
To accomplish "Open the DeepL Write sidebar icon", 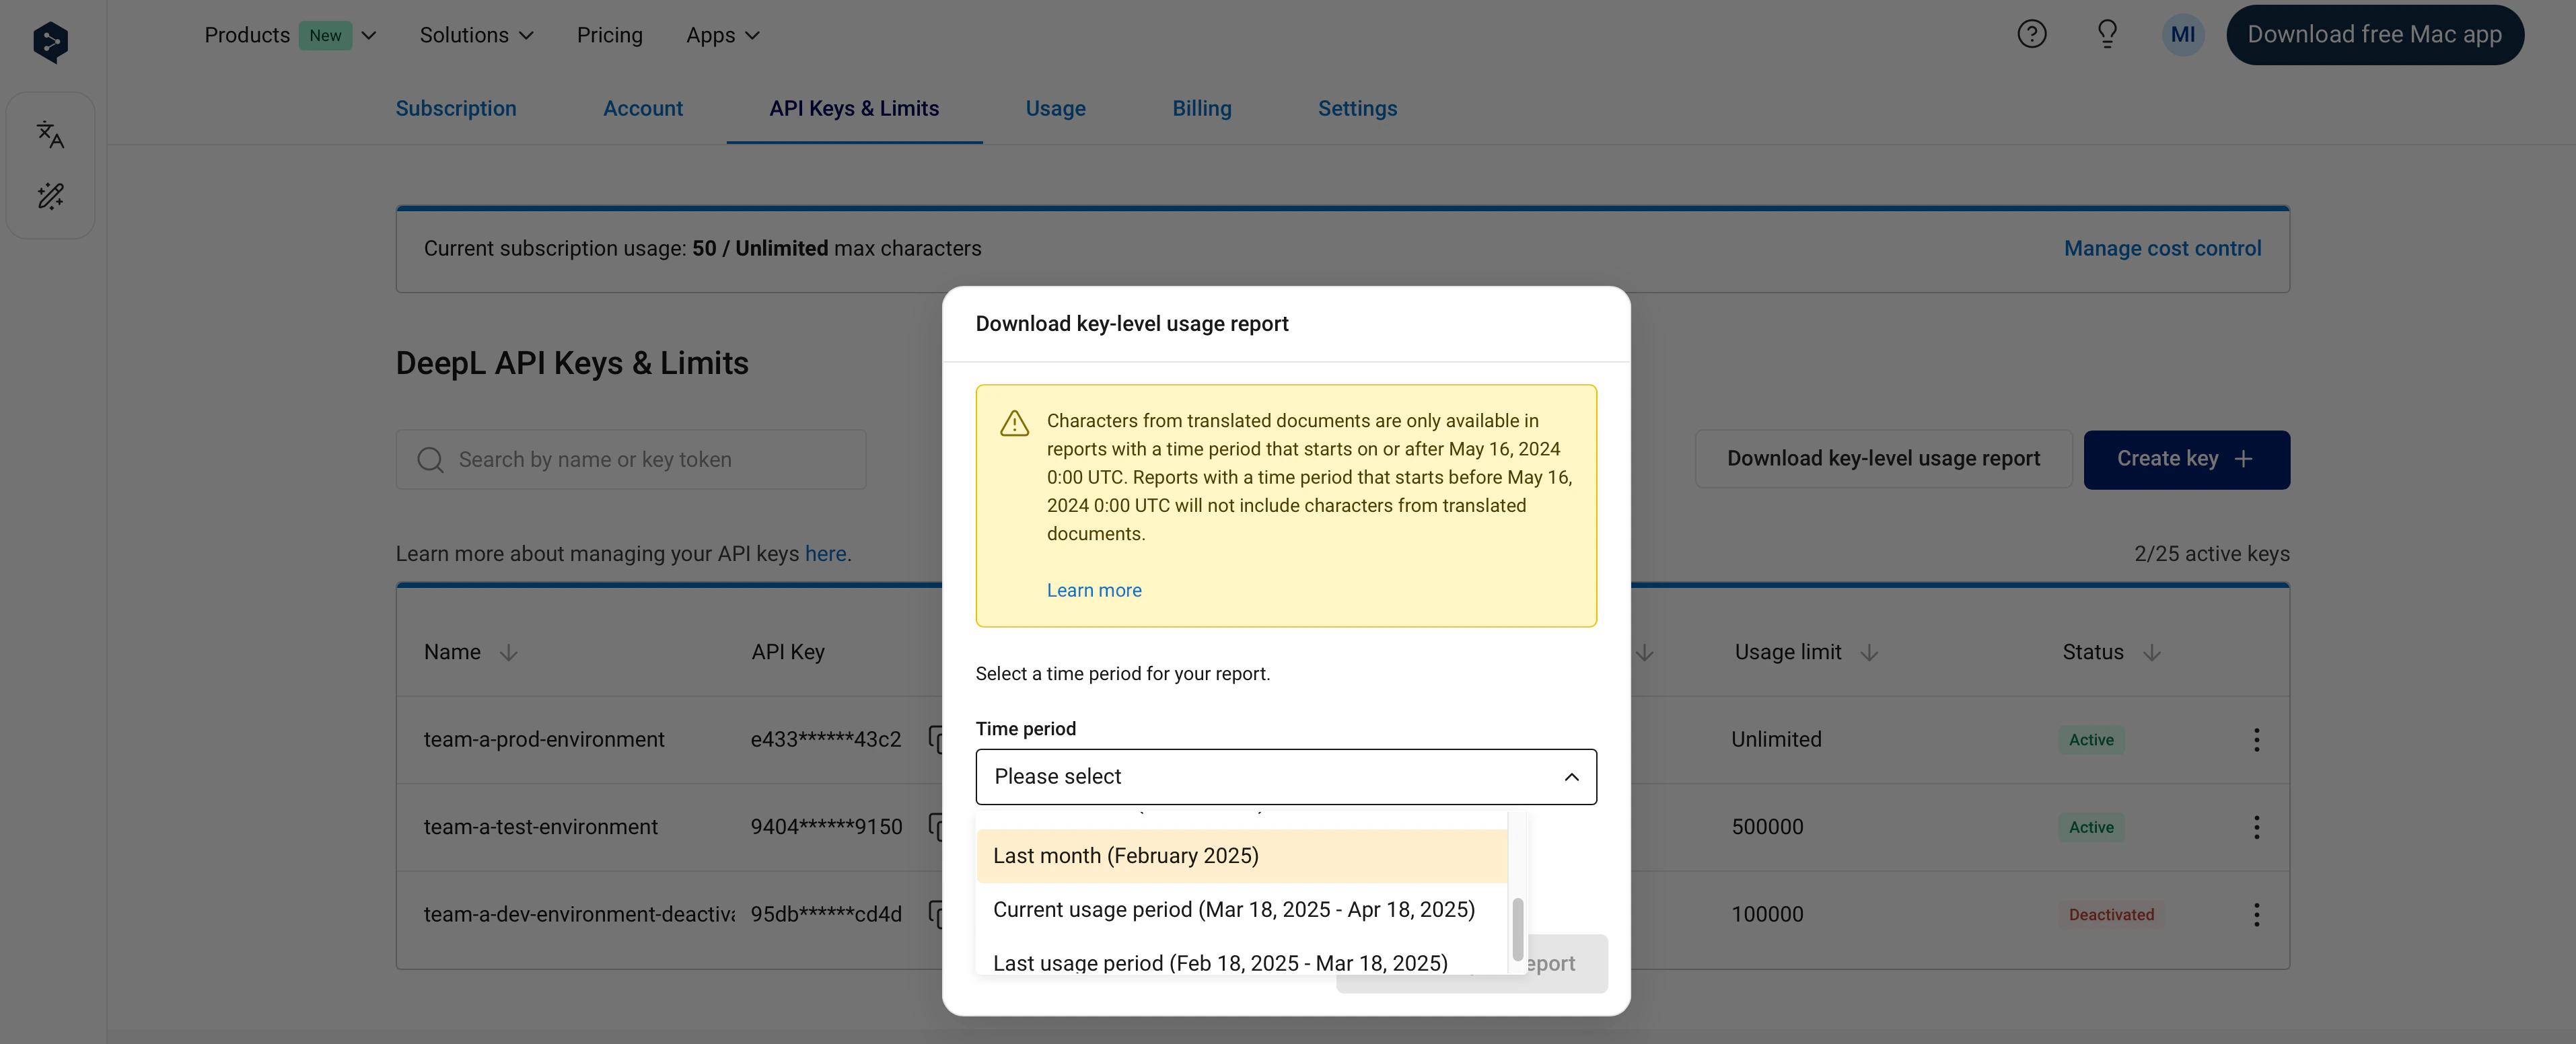I will [x=50, y=196].
